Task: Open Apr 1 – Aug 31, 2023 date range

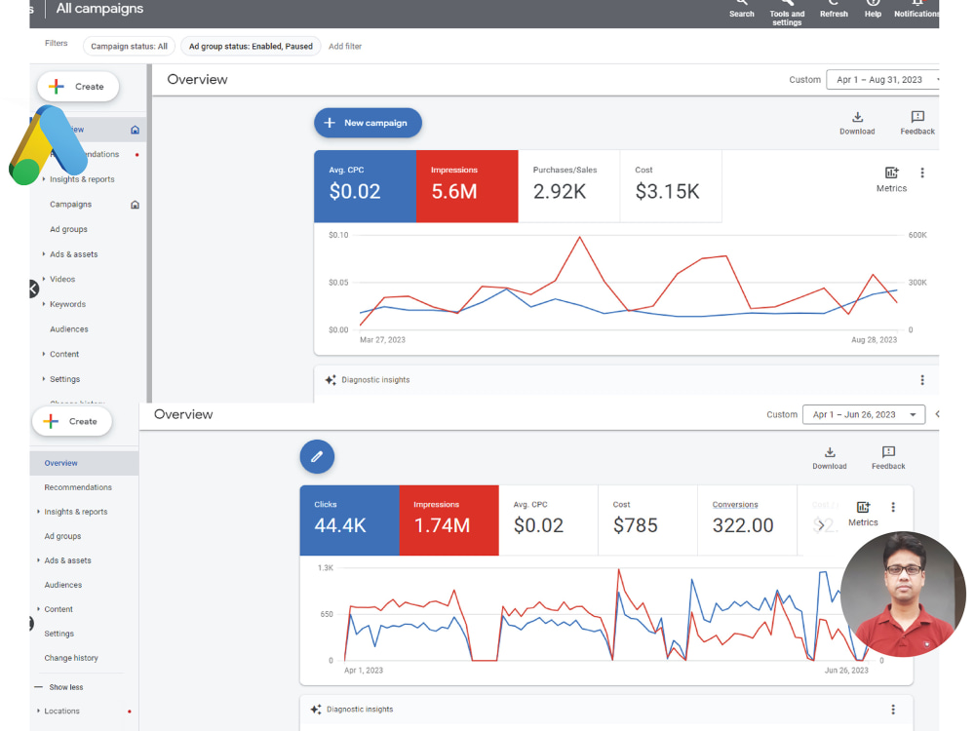Action: click(883, 80)
